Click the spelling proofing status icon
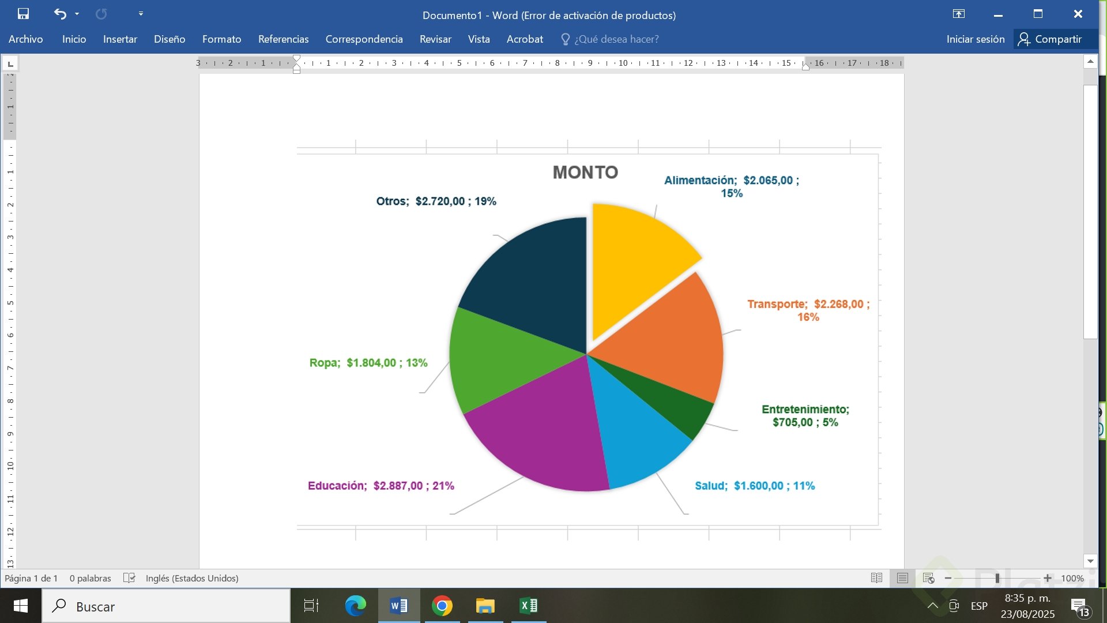This screenshot has width=1107, height=623. click(129, 578)
